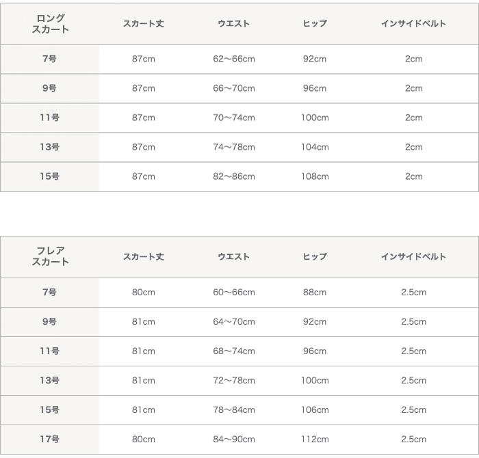Viewport: 479px width, 458px height.
Task: Click the 82〜86cm waist cell
Action: [x=233, y=176]
